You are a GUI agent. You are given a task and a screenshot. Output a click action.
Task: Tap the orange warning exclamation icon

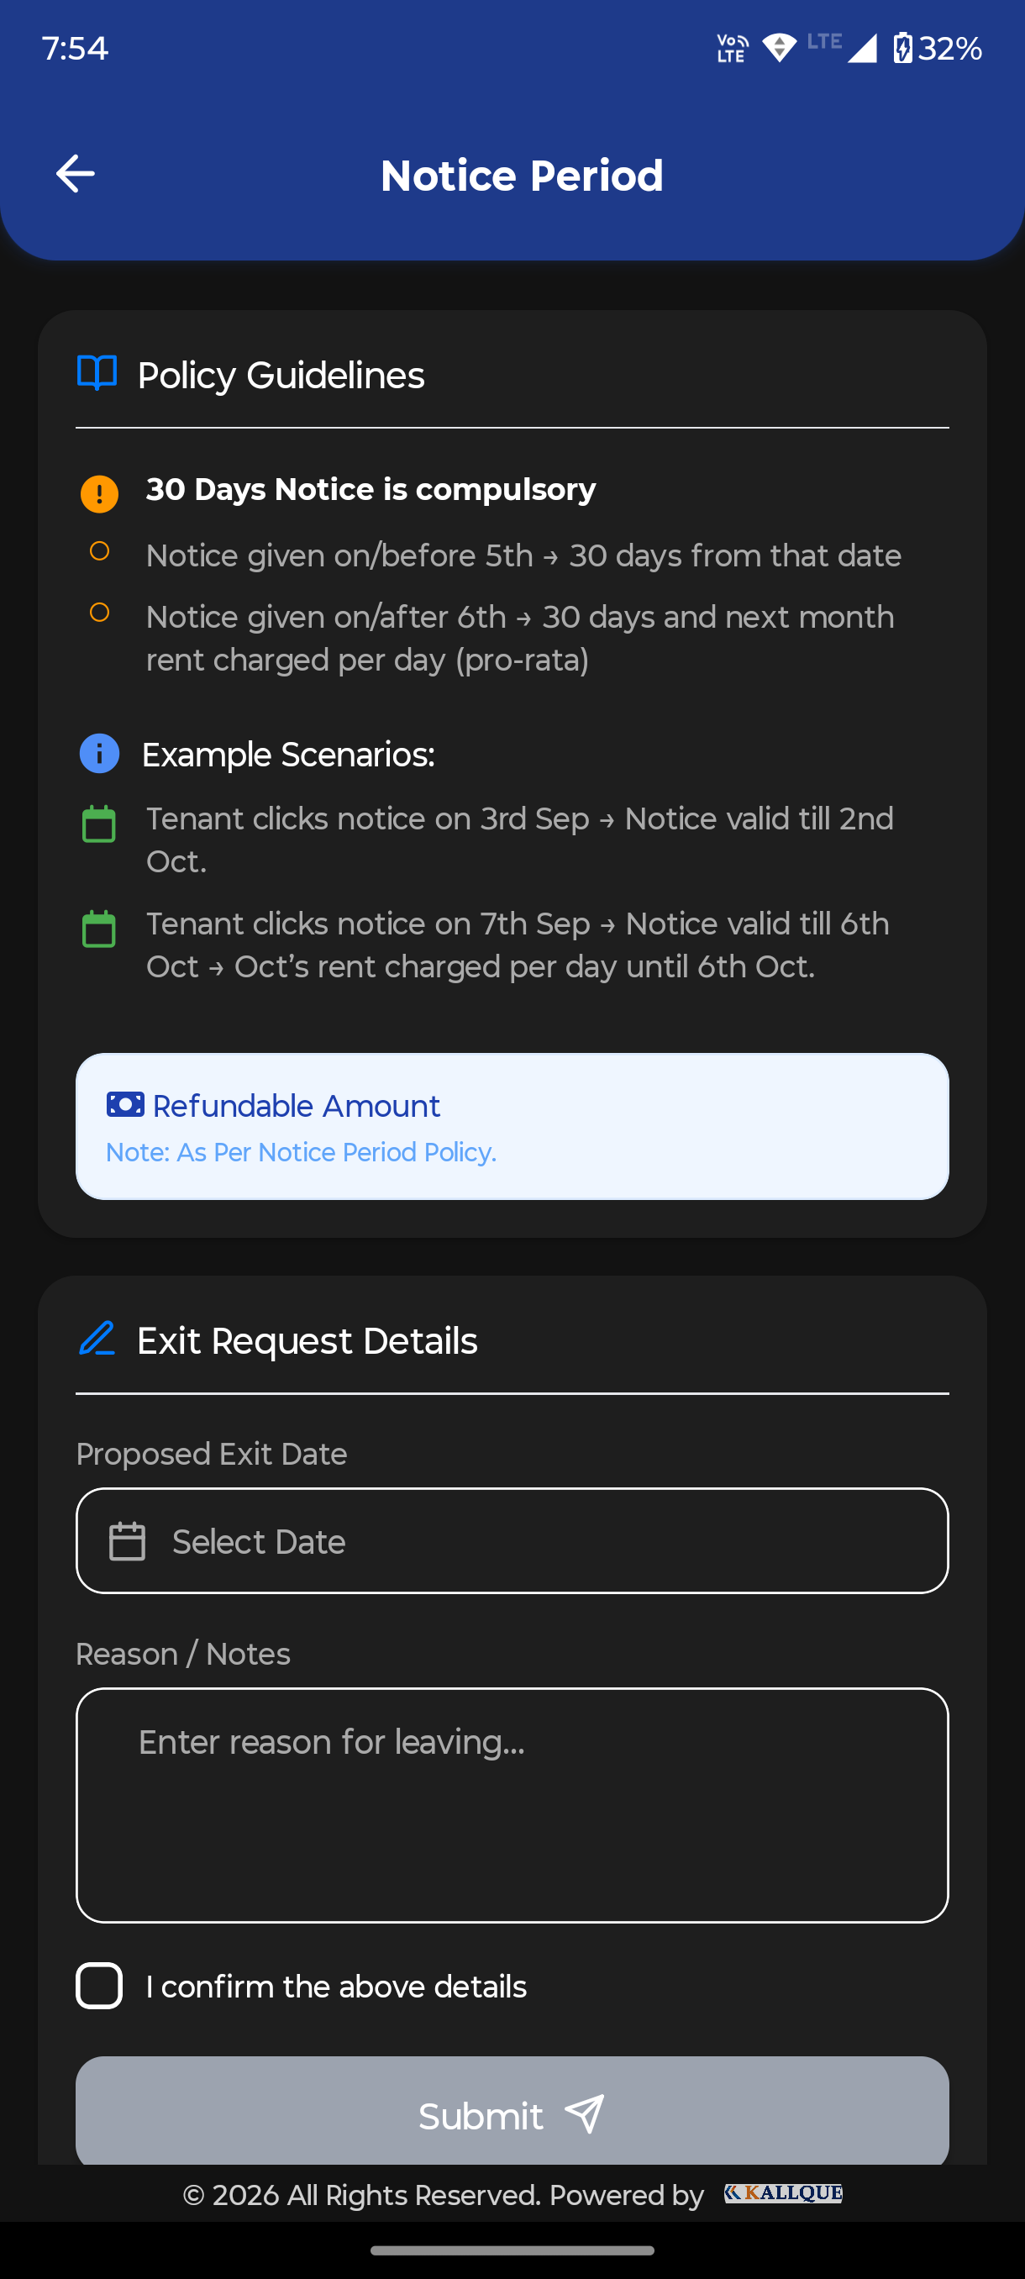[99, 492]
